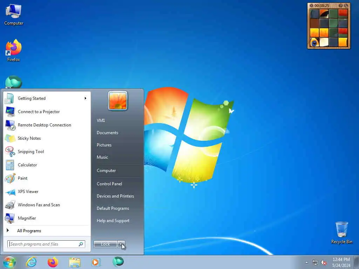Open the green sphere app on taskbar
The height and width of the screenshot is (269, 359).
(118, 262)
